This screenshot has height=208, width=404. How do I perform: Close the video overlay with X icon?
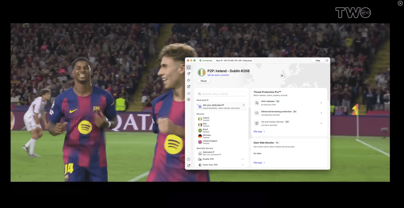tap(400, 3)
